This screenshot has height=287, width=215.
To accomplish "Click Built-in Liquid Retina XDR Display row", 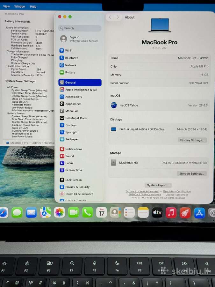I will (159, 129).
